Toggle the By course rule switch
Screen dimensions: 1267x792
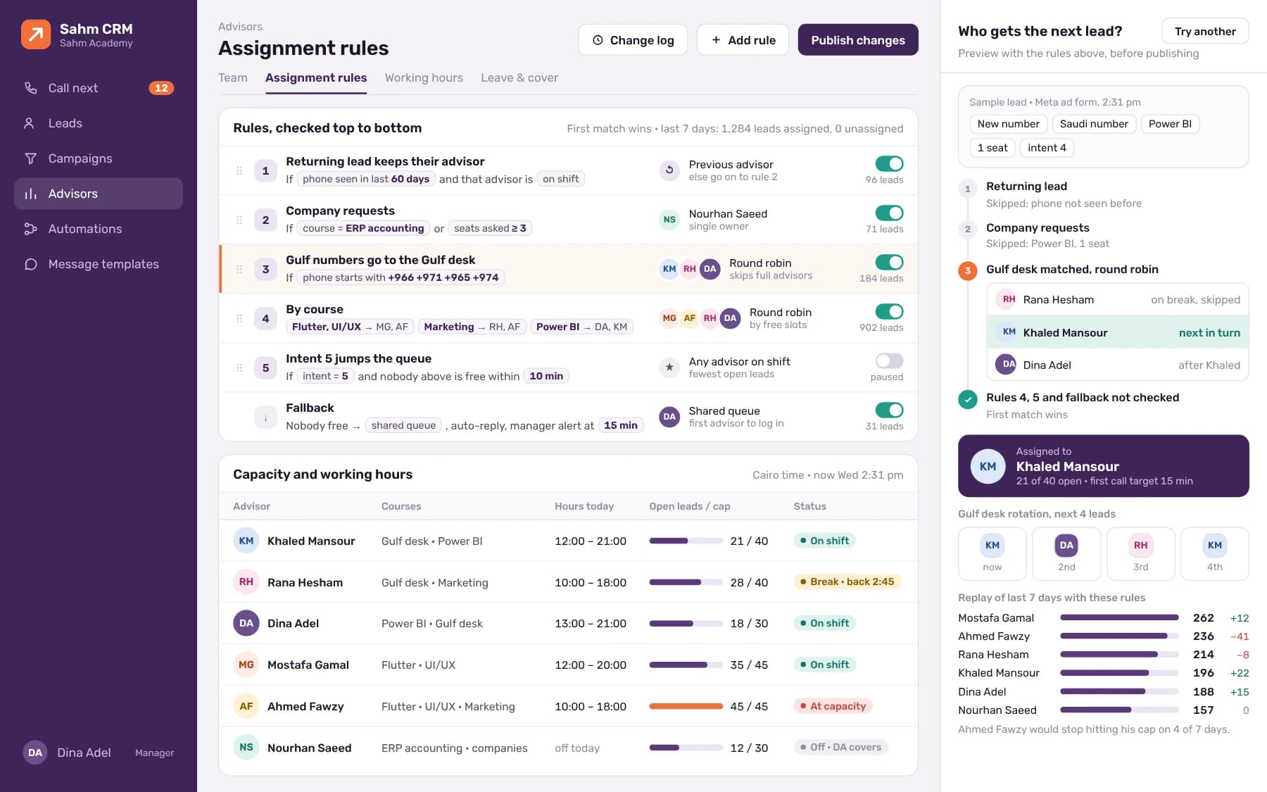(889, 311)
